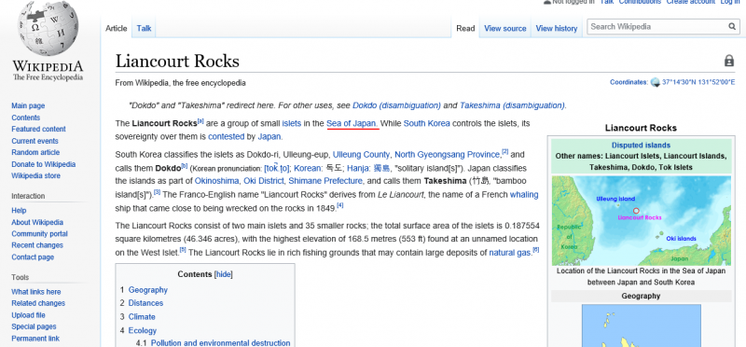Viewport: 746px width, 347px height.
Task: Click the natural gas link
Action: pyautogui.click(x=509, y=252)
